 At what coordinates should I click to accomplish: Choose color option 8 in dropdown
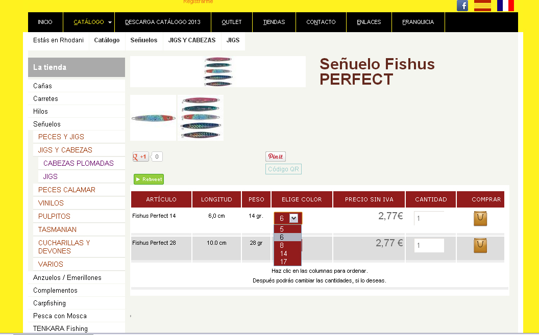287,245
